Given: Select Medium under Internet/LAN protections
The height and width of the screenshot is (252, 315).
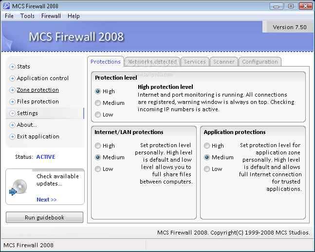Looking at the screenshot, I should (98, 157).
